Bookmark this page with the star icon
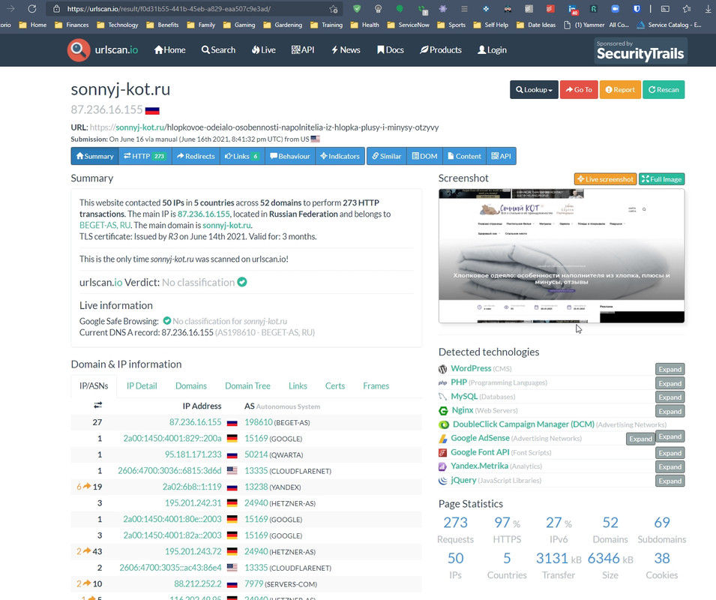 point(334,9)
